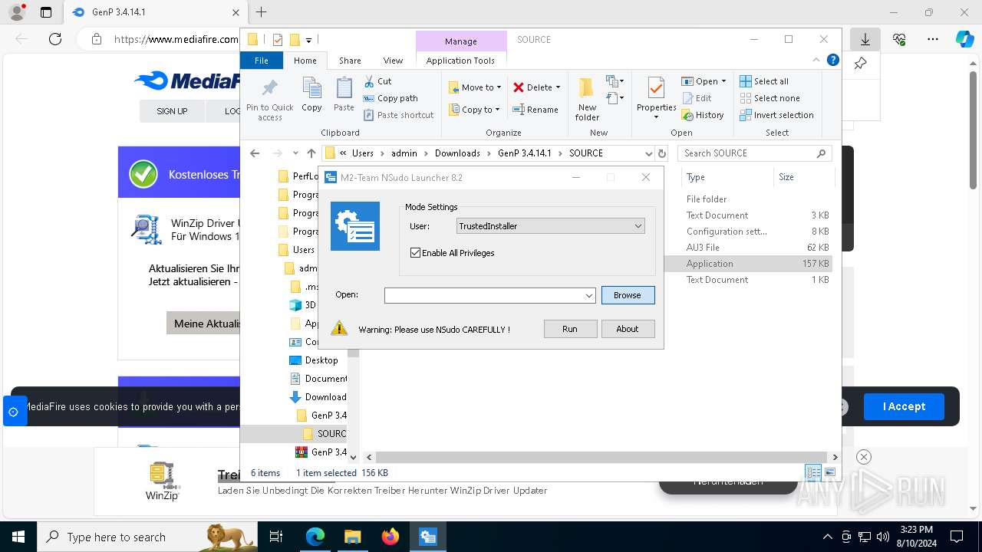Click SIGN UP on MediaFire page
982x552 pixels.
(x=172, y=111)
